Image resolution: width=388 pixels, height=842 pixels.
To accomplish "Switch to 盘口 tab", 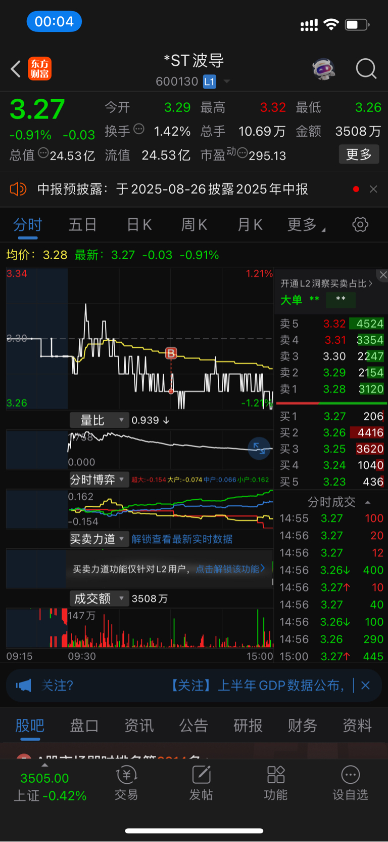I will pyautogui.click(x=84, y=726).
